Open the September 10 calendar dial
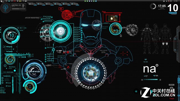 (12, 35)
